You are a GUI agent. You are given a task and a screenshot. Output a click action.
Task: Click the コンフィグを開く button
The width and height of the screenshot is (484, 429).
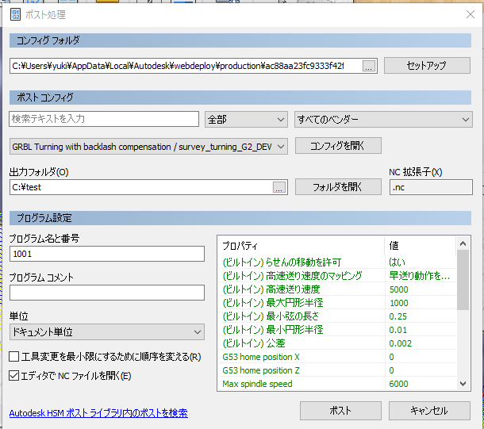[x=338, y=146]
